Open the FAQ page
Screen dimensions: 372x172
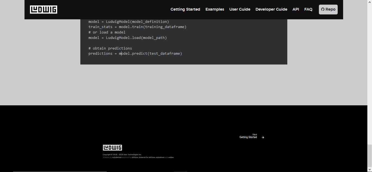click(308, 9)
